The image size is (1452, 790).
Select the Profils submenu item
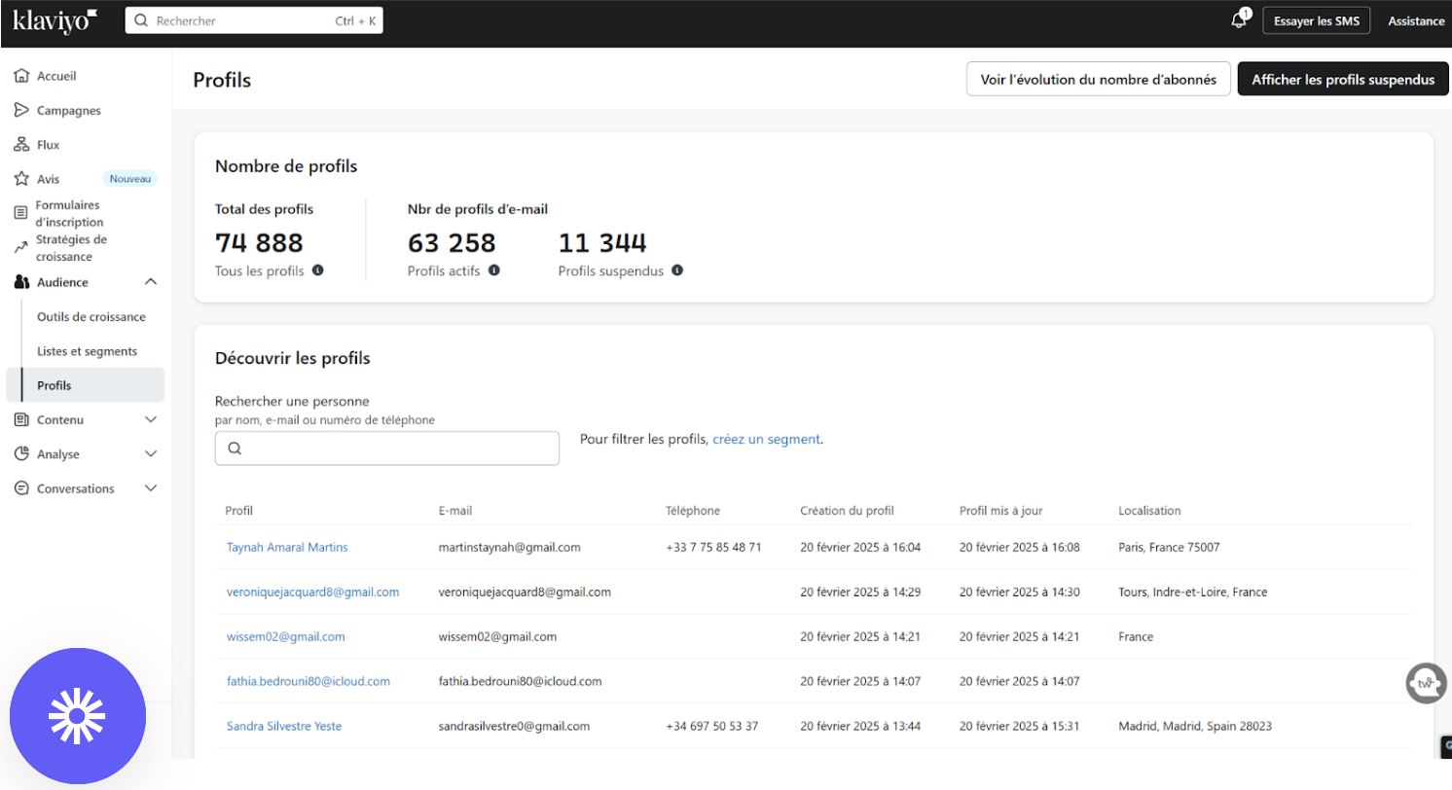86,385
